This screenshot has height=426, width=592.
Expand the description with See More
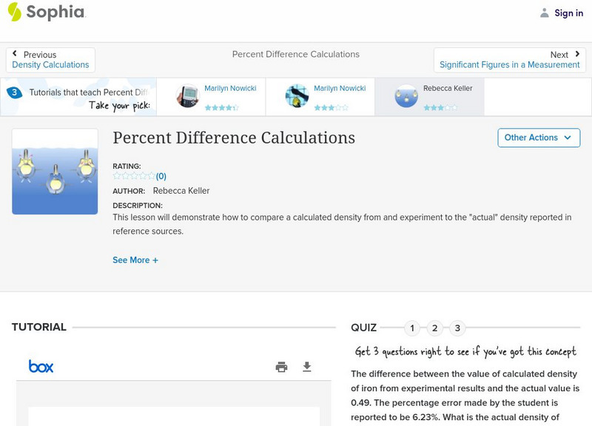(135, 260)
